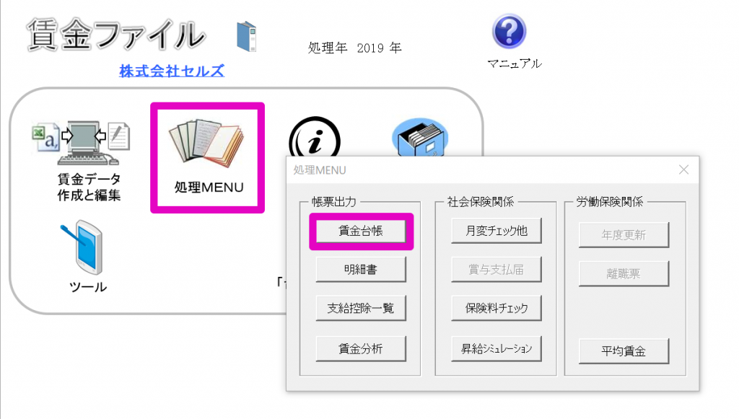Close the 処理MENU dialog
This screenshot has height=419, width=739.
[683, 169]
